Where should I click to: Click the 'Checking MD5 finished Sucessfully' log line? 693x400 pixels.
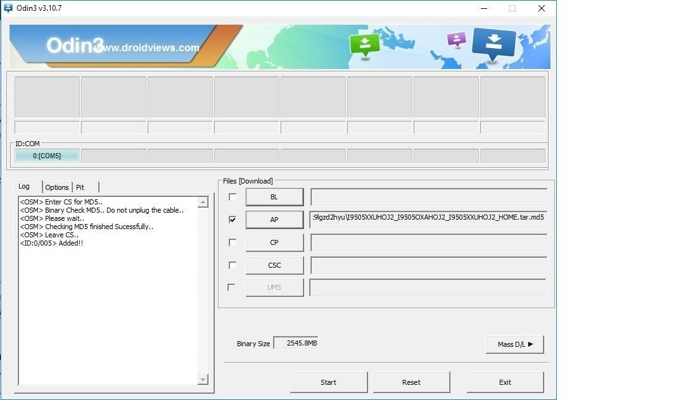point(87,227)
